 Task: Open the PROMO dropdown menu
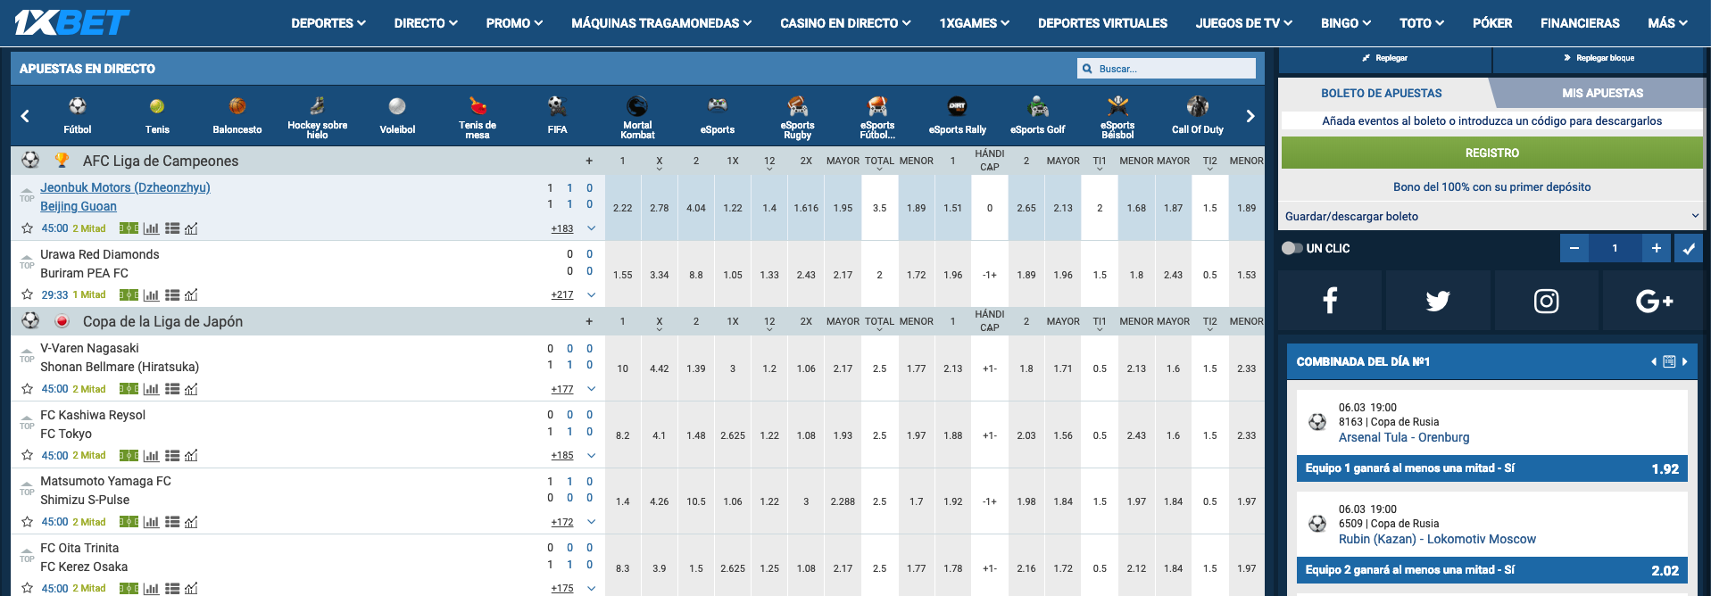514,23
